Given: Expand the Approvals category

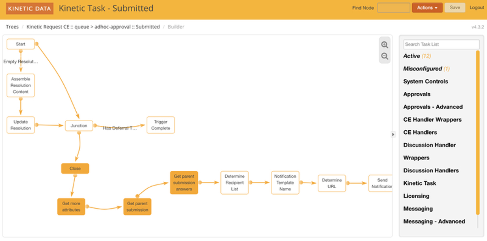Looking at the screenshot, I should point(417,94).
